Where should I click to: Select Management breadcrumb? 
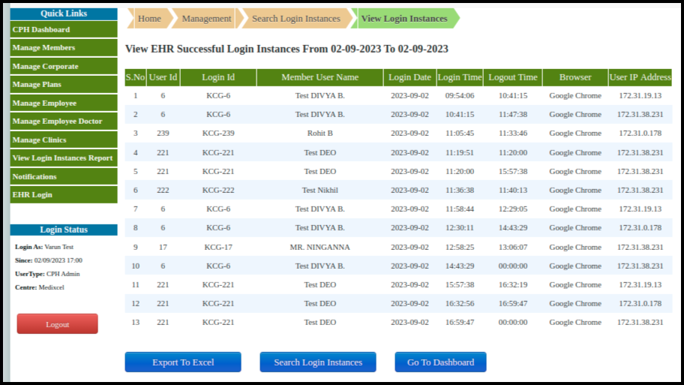206,19
